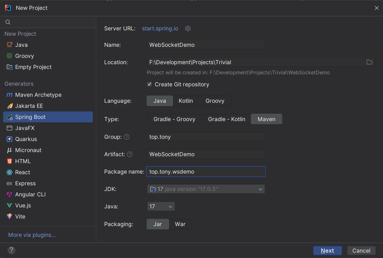Expand the Java version dropdown
This screenshot has width=383, height=258.
tap(161, 206)
